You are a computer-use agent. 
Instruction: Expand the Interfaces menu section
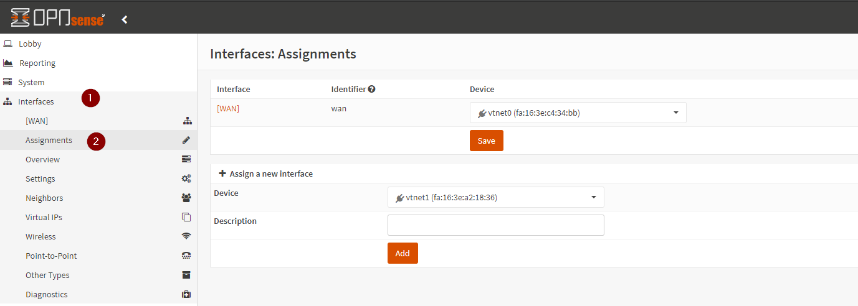(x=36, y=101)
